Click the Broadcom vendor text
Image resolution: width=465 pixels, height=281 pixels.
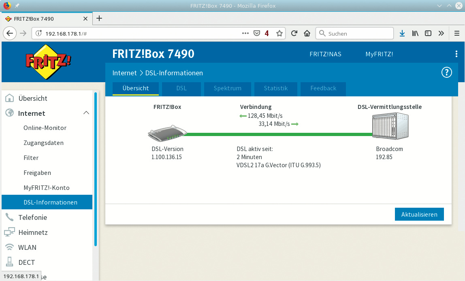click(x=389, y=149)
